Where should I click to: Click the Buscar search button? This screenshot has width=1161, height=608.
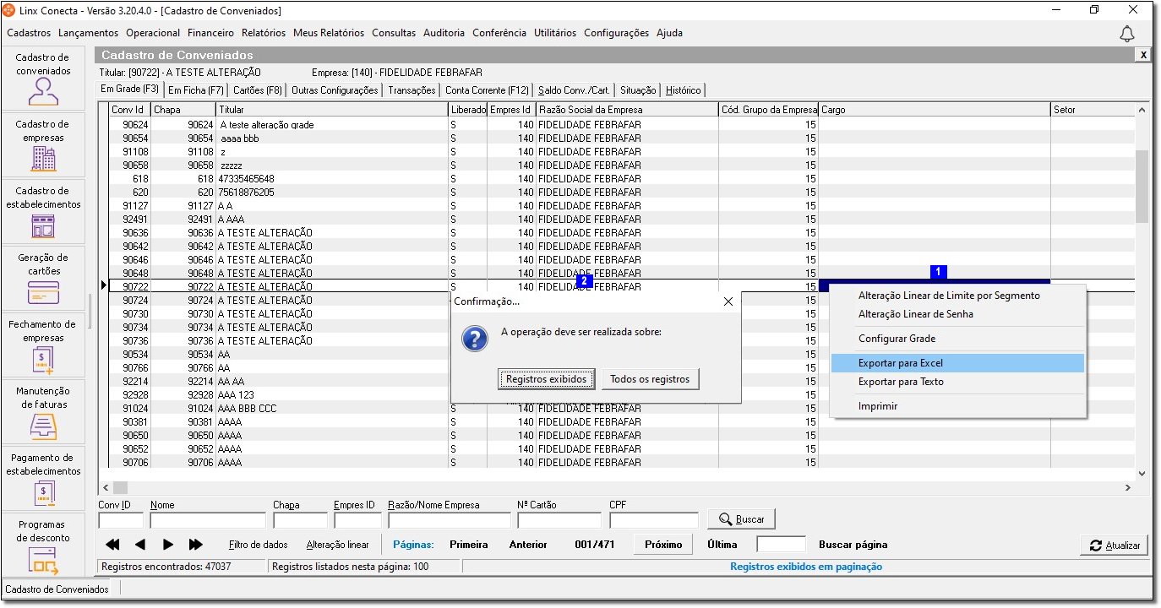[x=741, y=519]
